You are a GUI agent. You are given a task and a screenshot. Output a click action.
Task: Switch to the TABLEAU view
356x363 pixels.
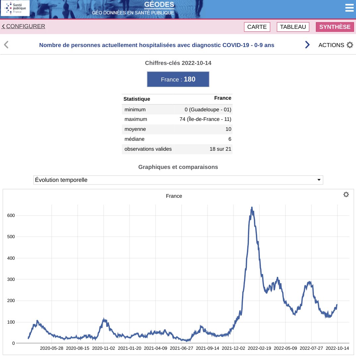pyautogui.click(x=293, y=27)
